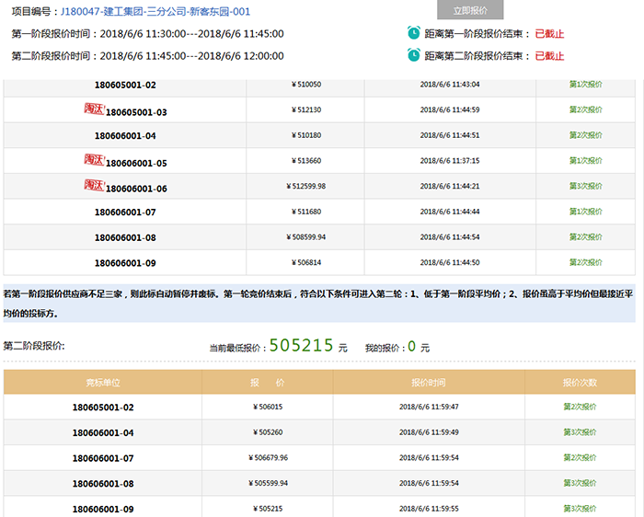Click 第3次报价 in the 180606001-06 row
Image resolution: width=644 pixels, height=517 pixels.
[x=586, y=186]
